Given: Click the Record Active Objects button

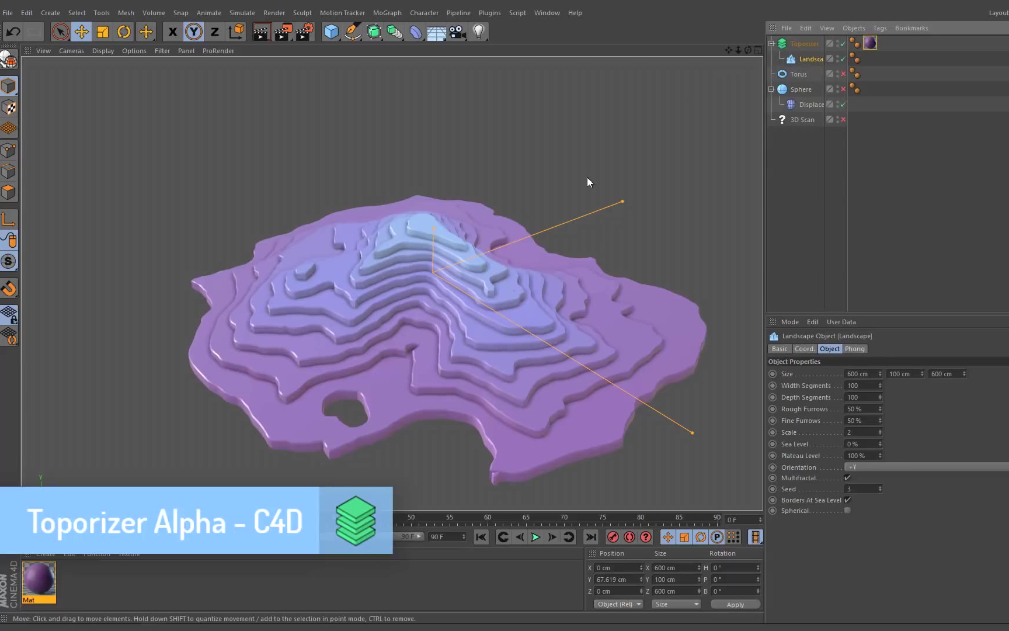Looking at the screenshot, I should 613,537.
